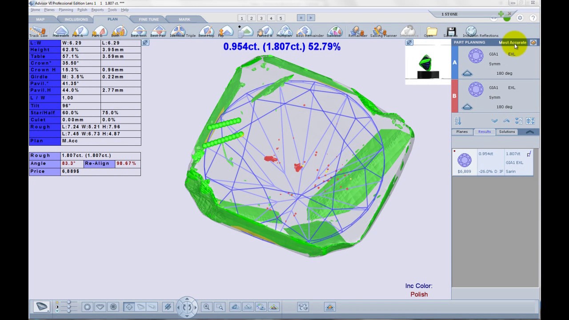
Task: Click the Makeable planning icon
Action: point(61,32)
